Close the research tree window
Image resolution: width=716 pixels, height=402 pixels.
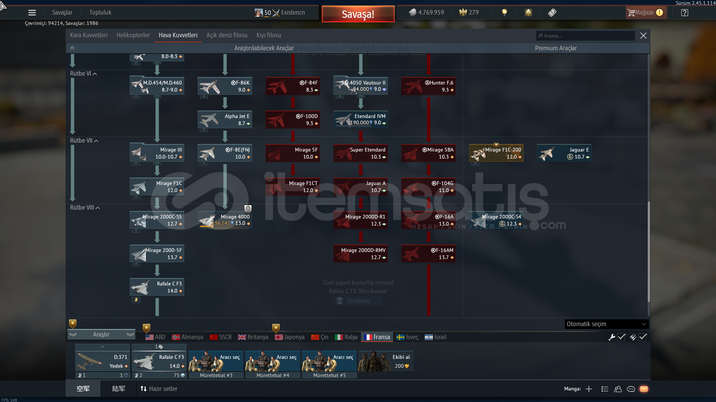643,36
